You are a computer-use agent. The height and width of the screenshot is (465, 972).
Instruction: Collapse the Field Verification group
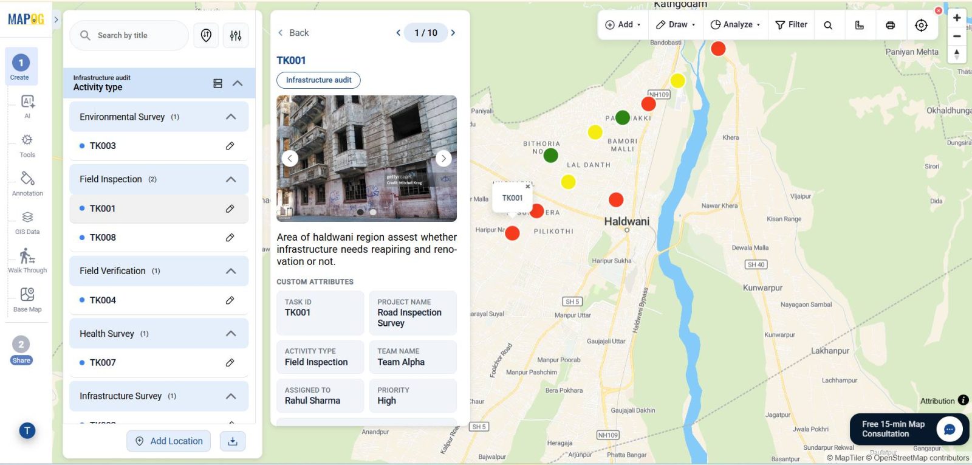tap(231, 271)
